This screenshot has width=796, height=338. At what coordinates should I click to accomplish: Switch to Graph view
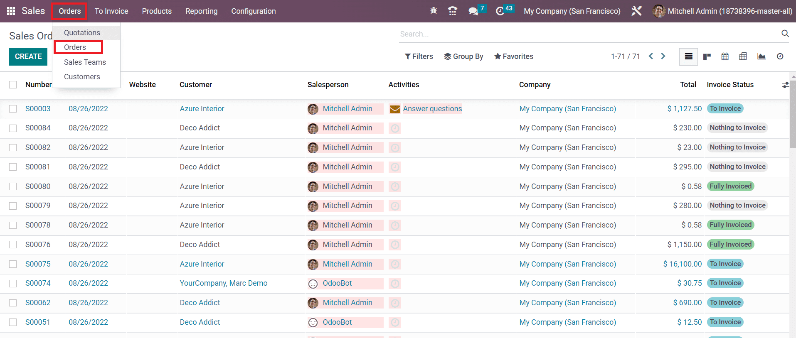tap(761, 56)
